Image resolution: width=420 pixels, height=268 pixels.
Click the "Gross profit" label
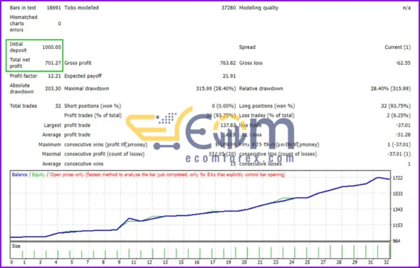pos(78,63)
